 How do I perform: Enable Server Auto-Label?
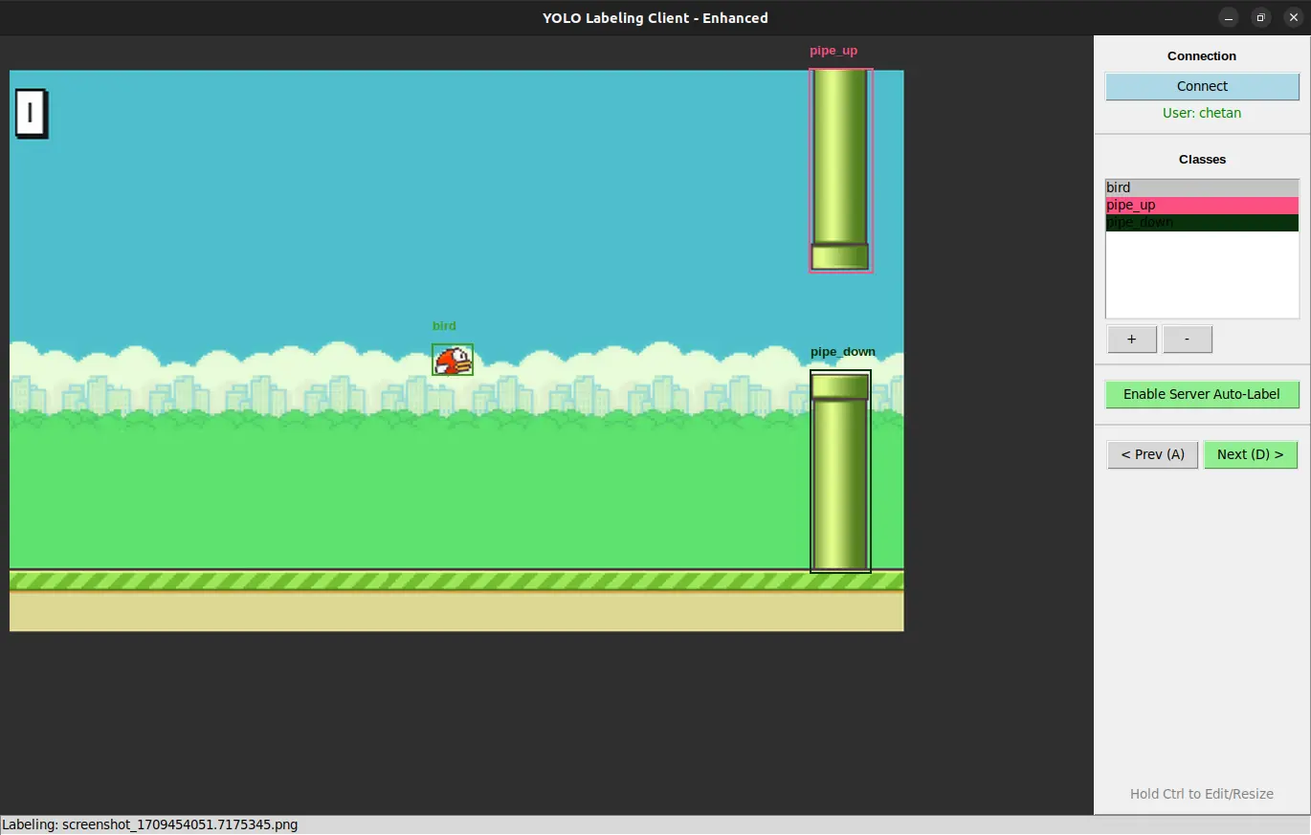1202,394
